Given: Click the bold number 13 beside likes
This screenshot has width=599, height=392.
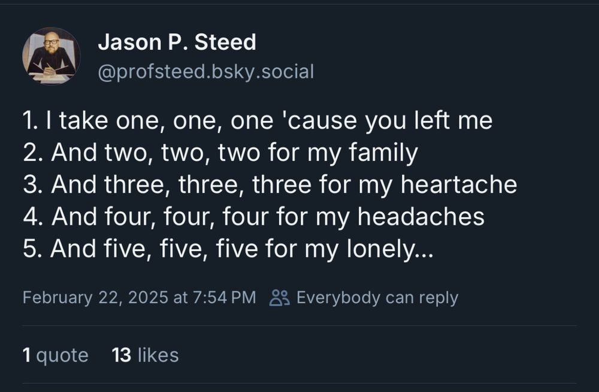Looking at the screenshot, I should (x=122, y=355).
